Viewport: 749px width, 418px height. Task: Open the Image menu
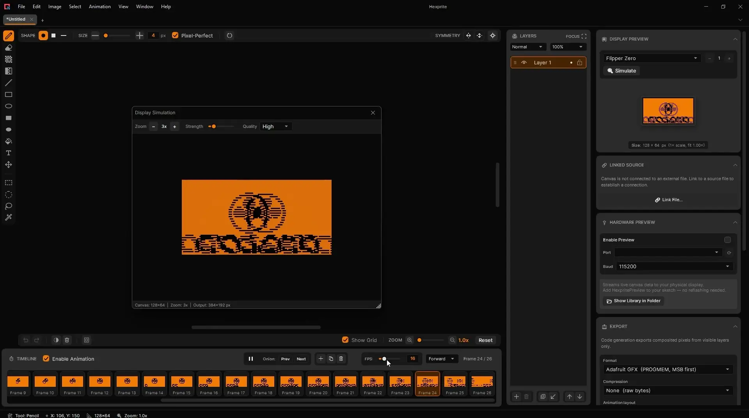coord(55,7)
